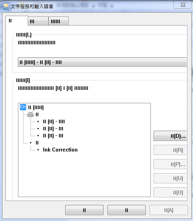Click the keyboard icon in the tree
The image size is (193, 221).
(30, 114)
